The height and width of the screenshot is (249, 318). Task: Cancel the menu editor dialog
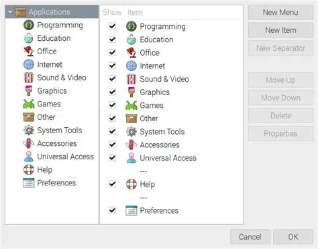tap(250, 237)
